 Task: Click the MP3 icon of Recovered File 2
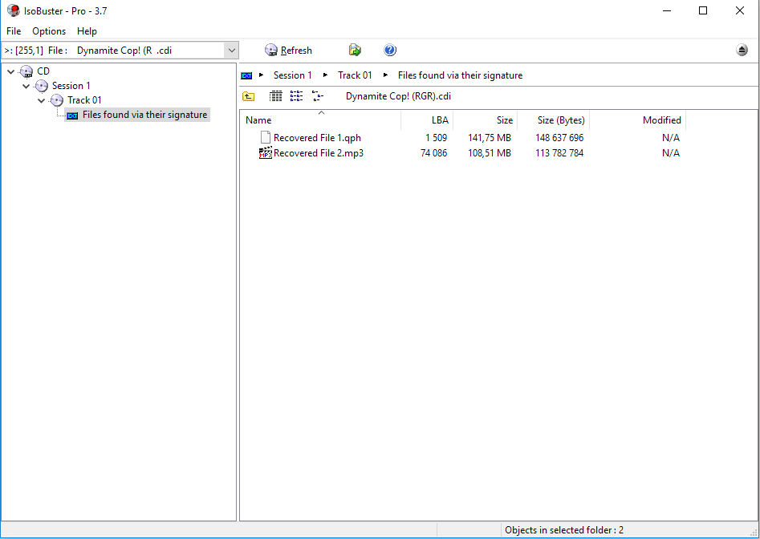[265, 153]
